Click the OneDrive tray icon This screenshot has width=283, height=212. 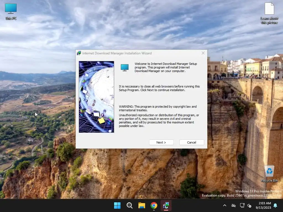234,205
